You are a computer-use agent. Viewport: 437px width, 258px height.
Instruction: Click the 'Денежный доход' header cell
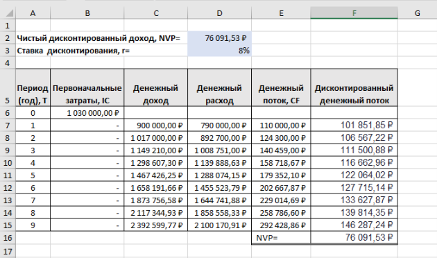(x=156, y=87)
